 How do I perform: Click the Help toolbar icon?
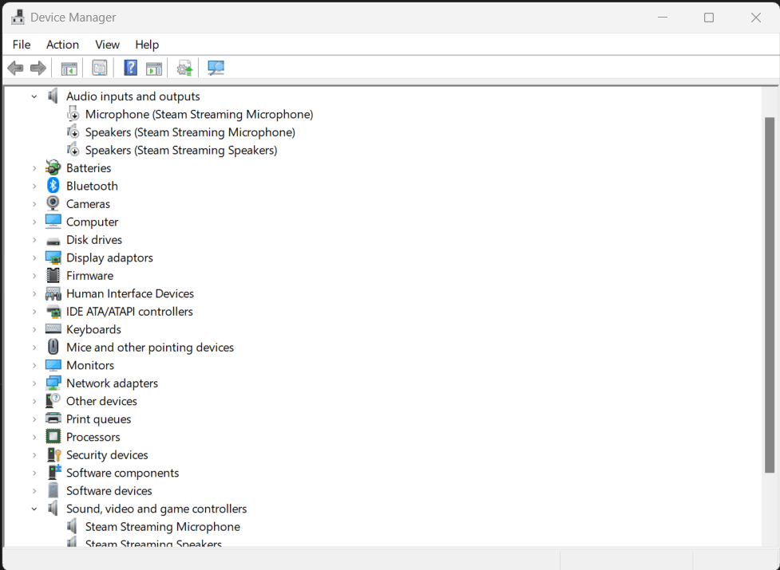(130, 68)
